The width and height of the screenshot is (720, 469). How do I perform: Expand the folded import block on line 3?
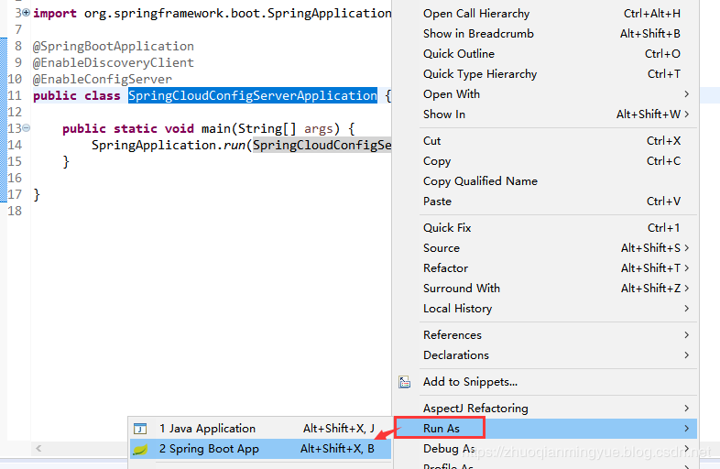pyautogui.click(x=27, y=13)
